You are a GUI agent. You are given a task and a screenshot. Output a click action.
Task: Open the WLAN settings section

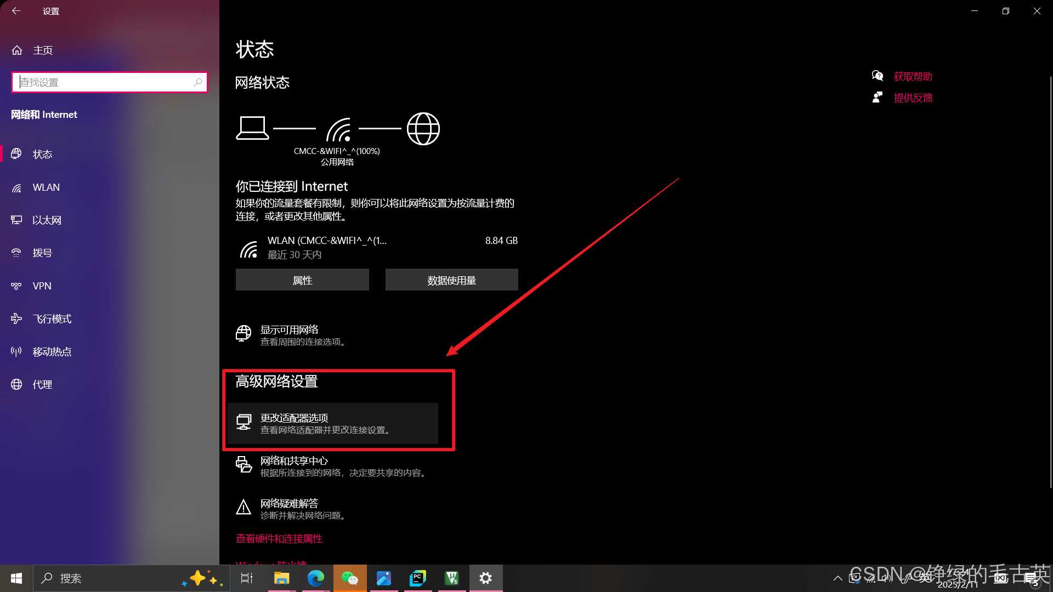click(46, 187)
